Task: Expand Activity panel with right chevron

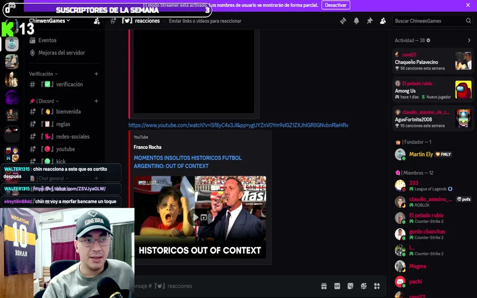Action: (x=469, y=40)
